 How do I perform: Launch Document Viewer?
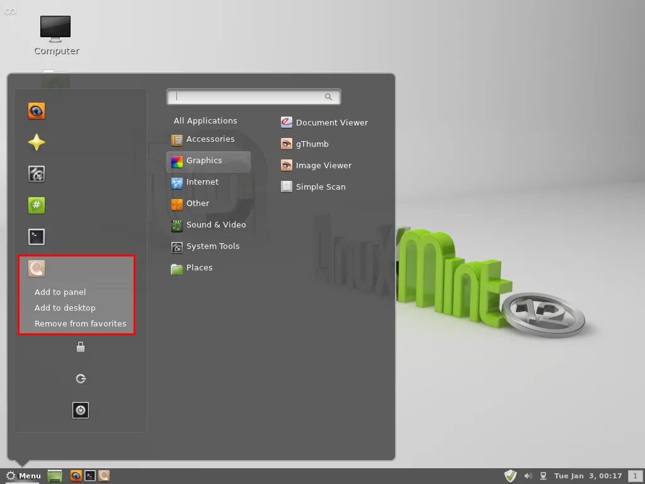pos(324,122)
